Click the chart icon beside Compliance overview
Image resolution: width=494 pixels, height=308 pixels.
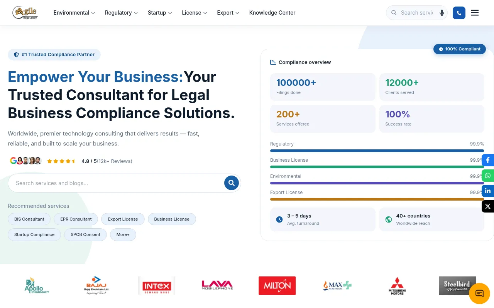273,62
